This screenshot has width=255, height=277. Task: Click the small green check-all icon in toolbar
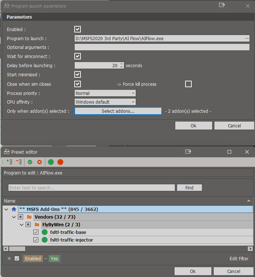point(30,162)
